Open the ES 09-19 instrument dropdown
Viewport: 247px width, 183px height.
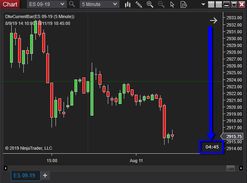[x=47, y=4]
